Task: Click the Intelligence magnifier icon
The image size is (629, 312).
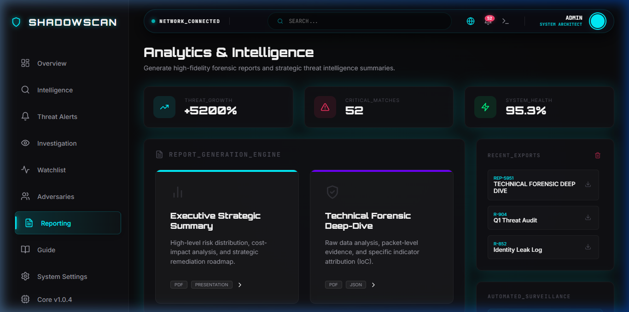Action: coord(25,90)
